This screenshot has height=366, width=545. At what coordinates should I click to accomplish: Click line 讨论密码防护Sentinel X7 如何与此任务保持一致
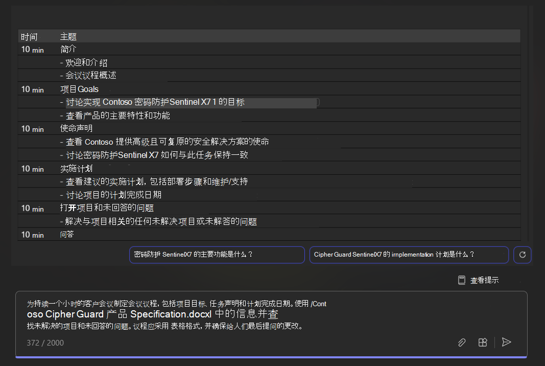[x=154, y=155]
